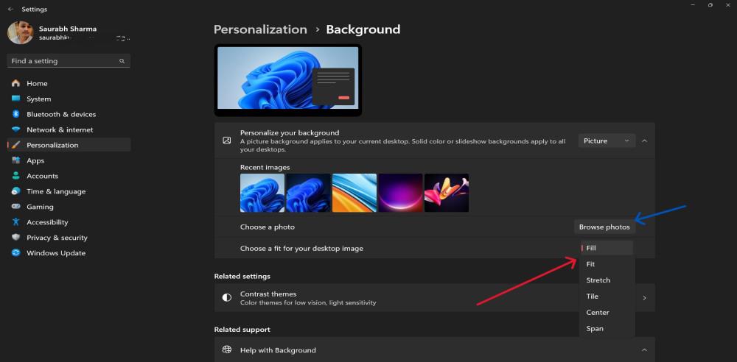737x362 pixels.
Task: Click the Choose a photo label
Action: click(268, 227)
